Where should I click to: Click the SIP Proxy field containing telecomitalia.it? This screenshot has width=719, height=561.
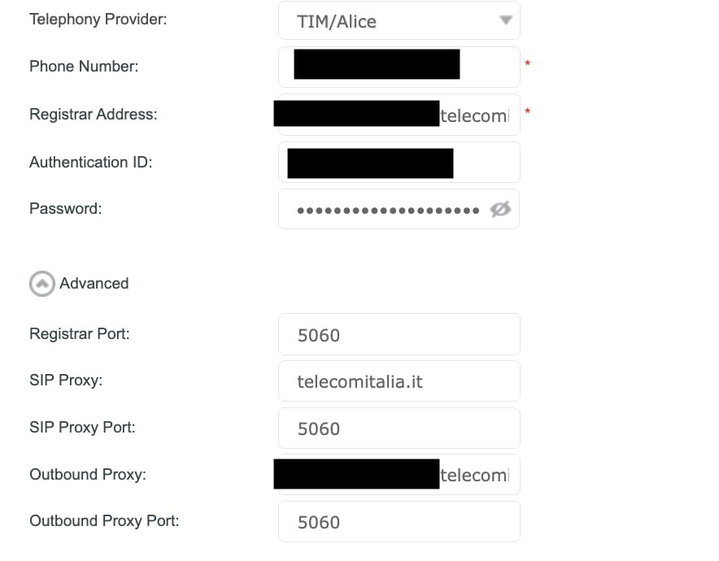point(399,381)
